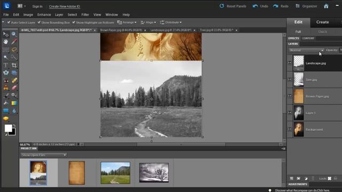Click Create New Adobe ID link
342x192 pixels.
64,6
